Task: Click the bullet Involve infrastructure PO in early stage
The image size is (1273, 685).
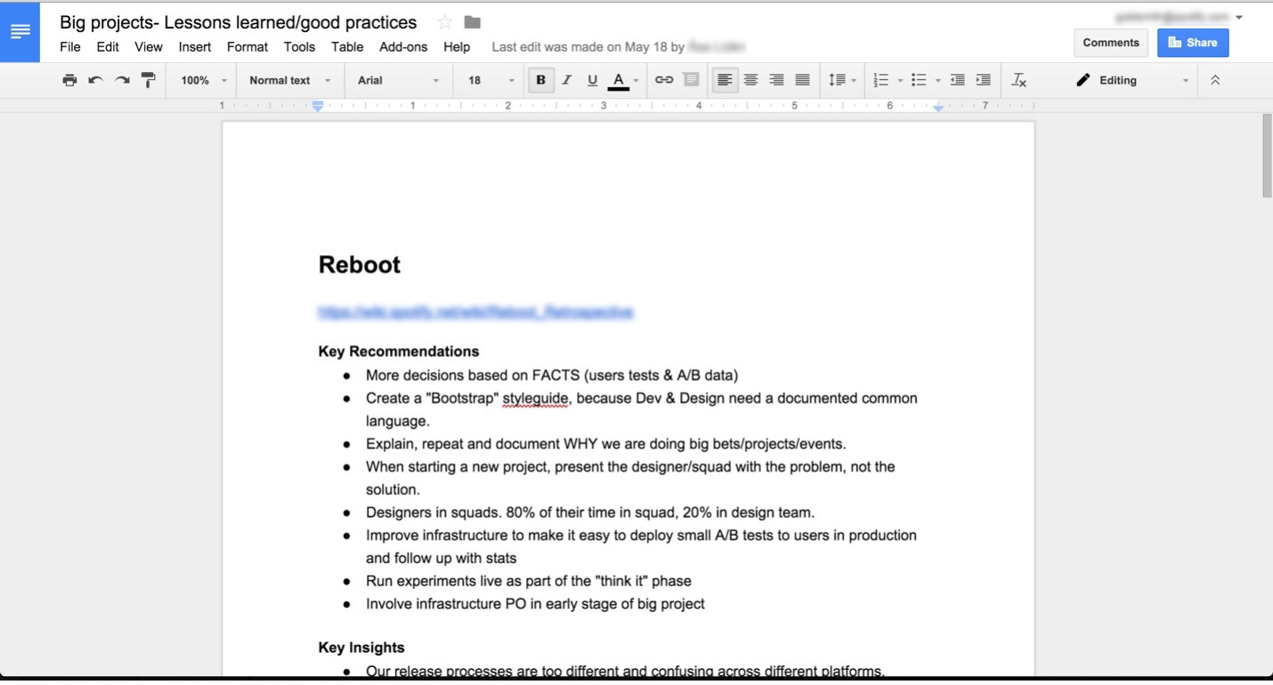Action: click(535, 604)
